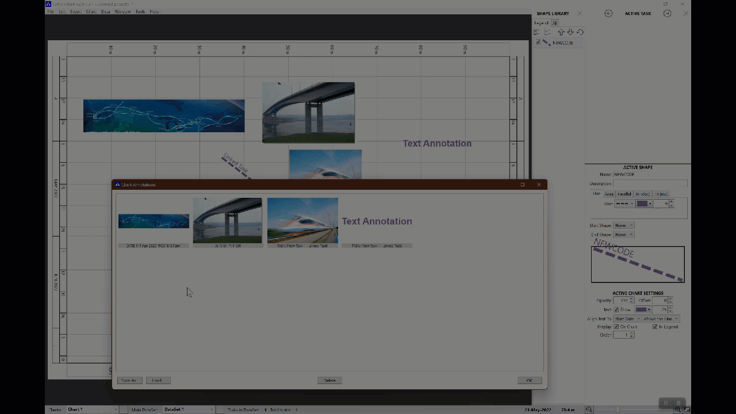Screen dimensions: 736x414
Task: Click the move shape down arrow
Action: coord(570,32)
